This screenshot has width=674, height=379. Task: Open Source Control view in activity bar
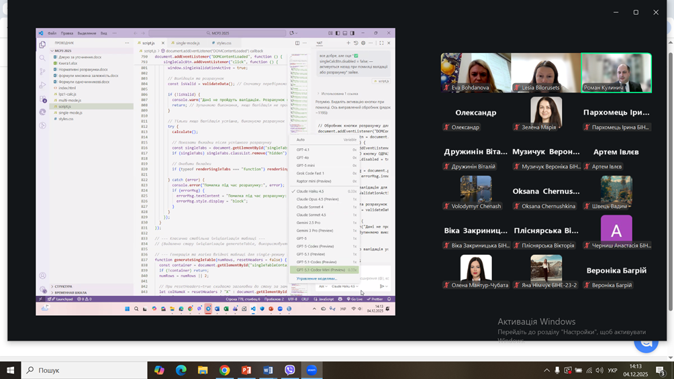click(x=42, y=72)
